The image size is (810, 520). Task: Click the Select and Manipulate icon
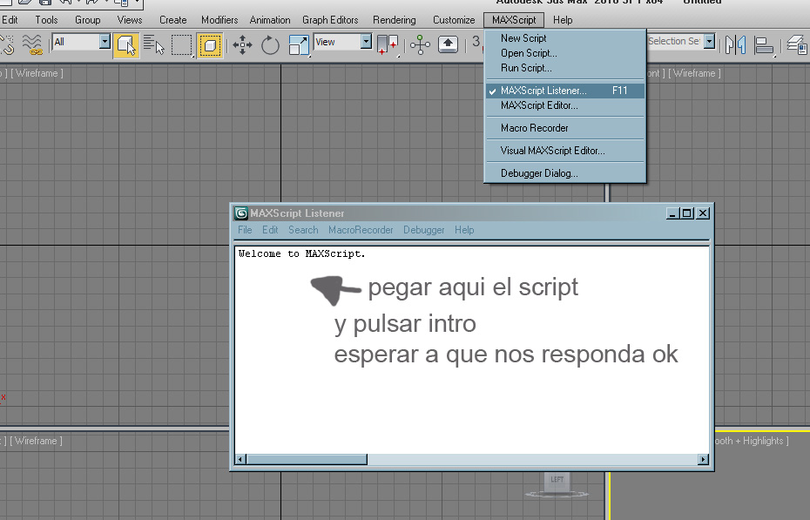coord(420,45)
